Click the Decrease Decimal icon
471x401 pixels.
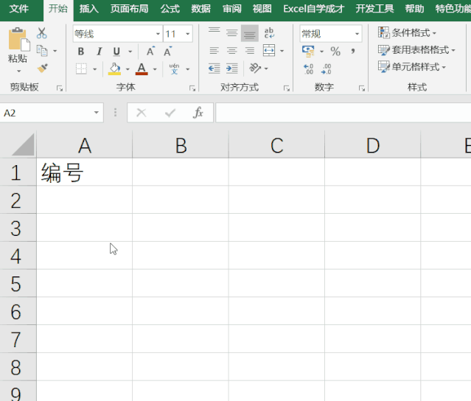pyautogui.click(x=327, y=69)
